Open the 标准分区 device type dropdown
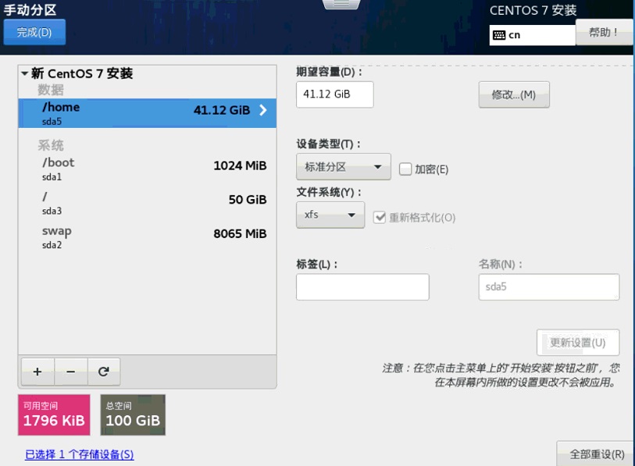635x466 pixels. point(344,167)
